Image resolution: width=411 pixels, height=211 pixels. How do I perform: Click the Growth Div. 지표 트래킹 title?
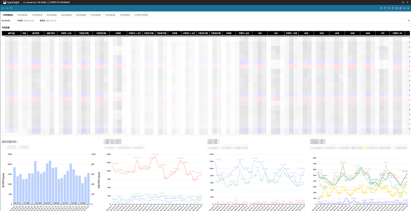36,2
